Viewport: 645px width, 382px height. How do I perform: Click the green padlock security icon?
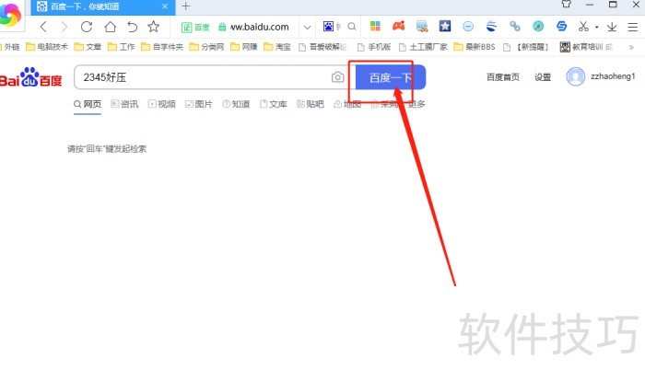[x=222, y=27]
